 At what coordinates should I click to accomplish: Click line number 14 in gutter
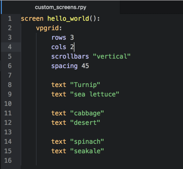tap(8, 142)
